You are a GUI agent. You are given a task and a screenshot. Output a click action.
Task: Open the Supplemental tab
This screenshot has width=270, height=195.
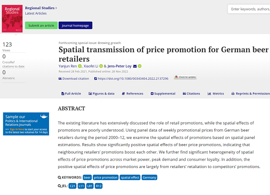[x=163, y=94]
